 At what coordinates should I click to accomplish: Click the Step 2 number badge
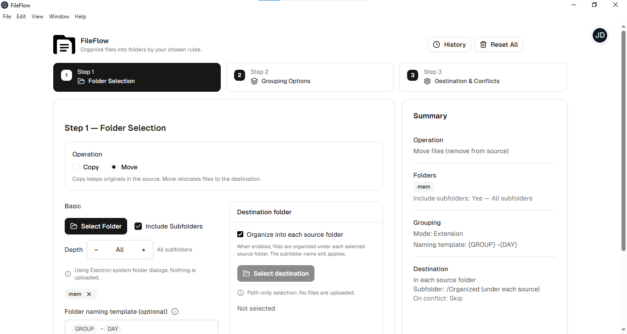pos(240,76)
